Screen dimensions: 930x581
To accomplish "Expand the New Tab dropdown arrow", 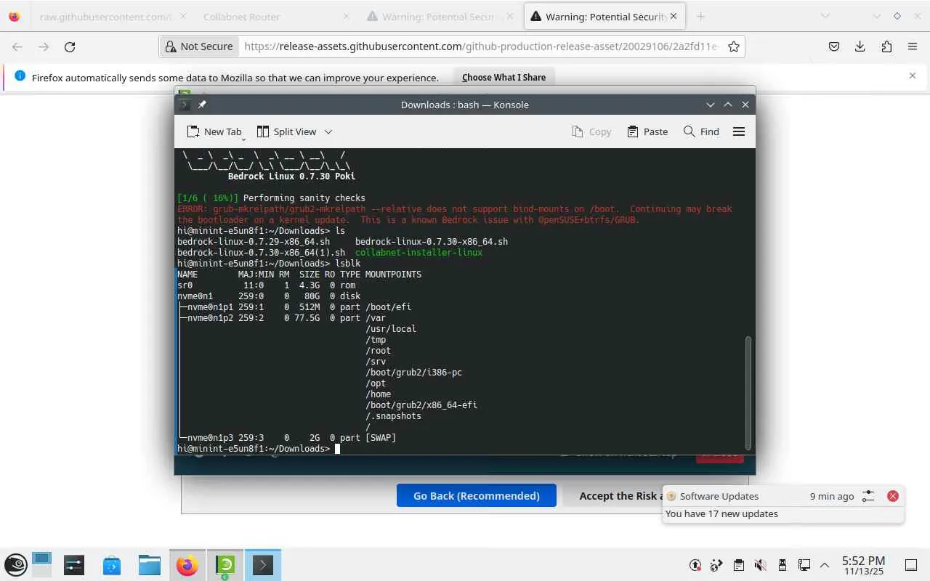I will click(x=243, y=138).
